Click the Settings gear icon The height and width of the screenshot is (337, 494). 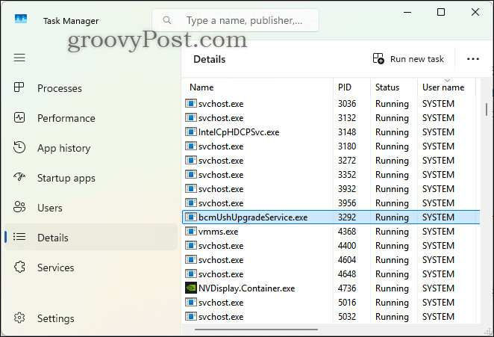pyautogui.click(x=19, y=318)
